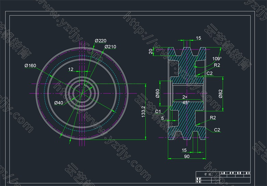Image resolution: width=267 pixels, height=186 pixels.
Task: Click the overall width dimension 90
Action: [187, 156]
